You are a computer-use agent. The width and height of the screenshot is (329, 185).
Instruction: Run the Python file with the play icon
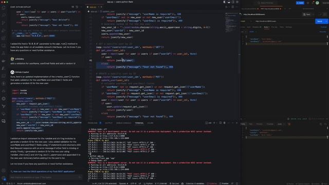[226, 7]
